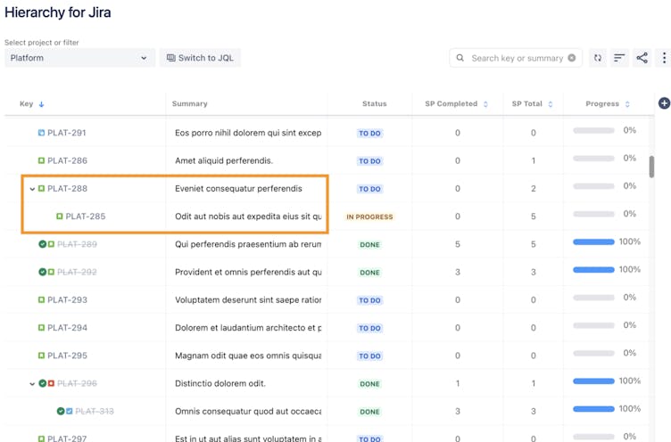671x442 pixels.
Task: Open the three-dot more options menu
Action: (x=664, y=58)
